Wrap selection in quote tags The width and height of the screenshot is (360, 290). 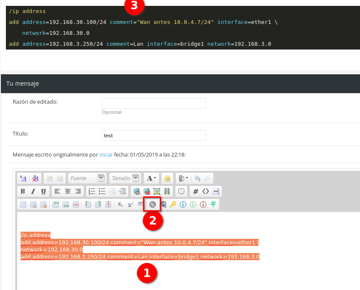[x=181, y=191]
